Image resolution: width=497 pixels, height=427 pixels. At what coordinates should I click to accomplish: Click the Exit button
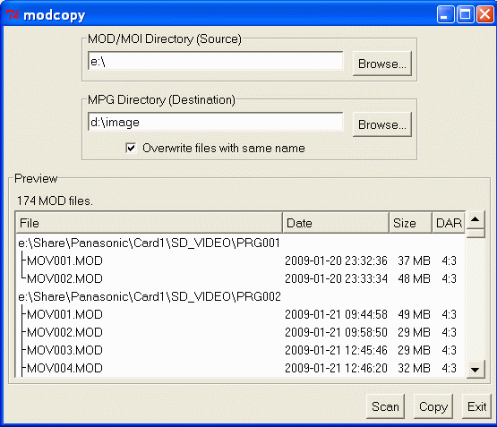(476, 406)
